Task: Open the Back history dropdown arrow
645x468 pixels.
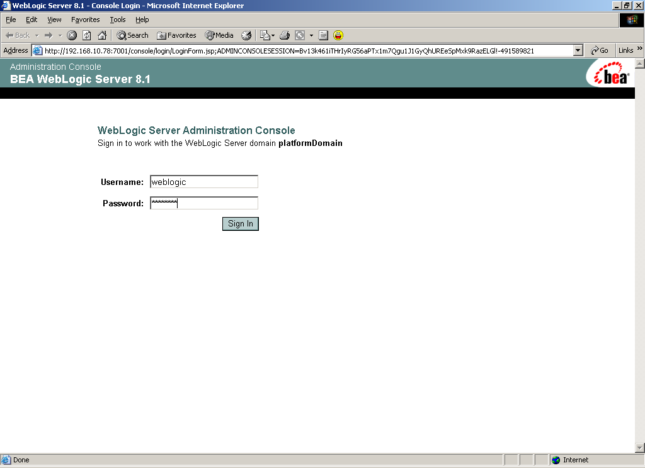Action: pyautogui.click(x=37, y=35)
